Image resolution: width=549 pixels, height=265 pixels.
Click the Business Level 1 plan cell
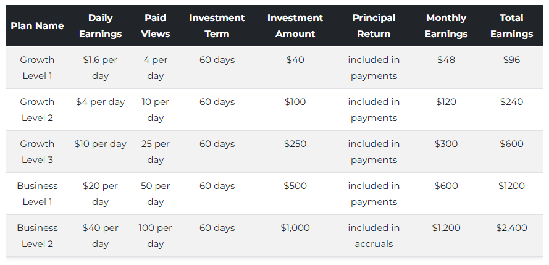(x=37, y=194)
